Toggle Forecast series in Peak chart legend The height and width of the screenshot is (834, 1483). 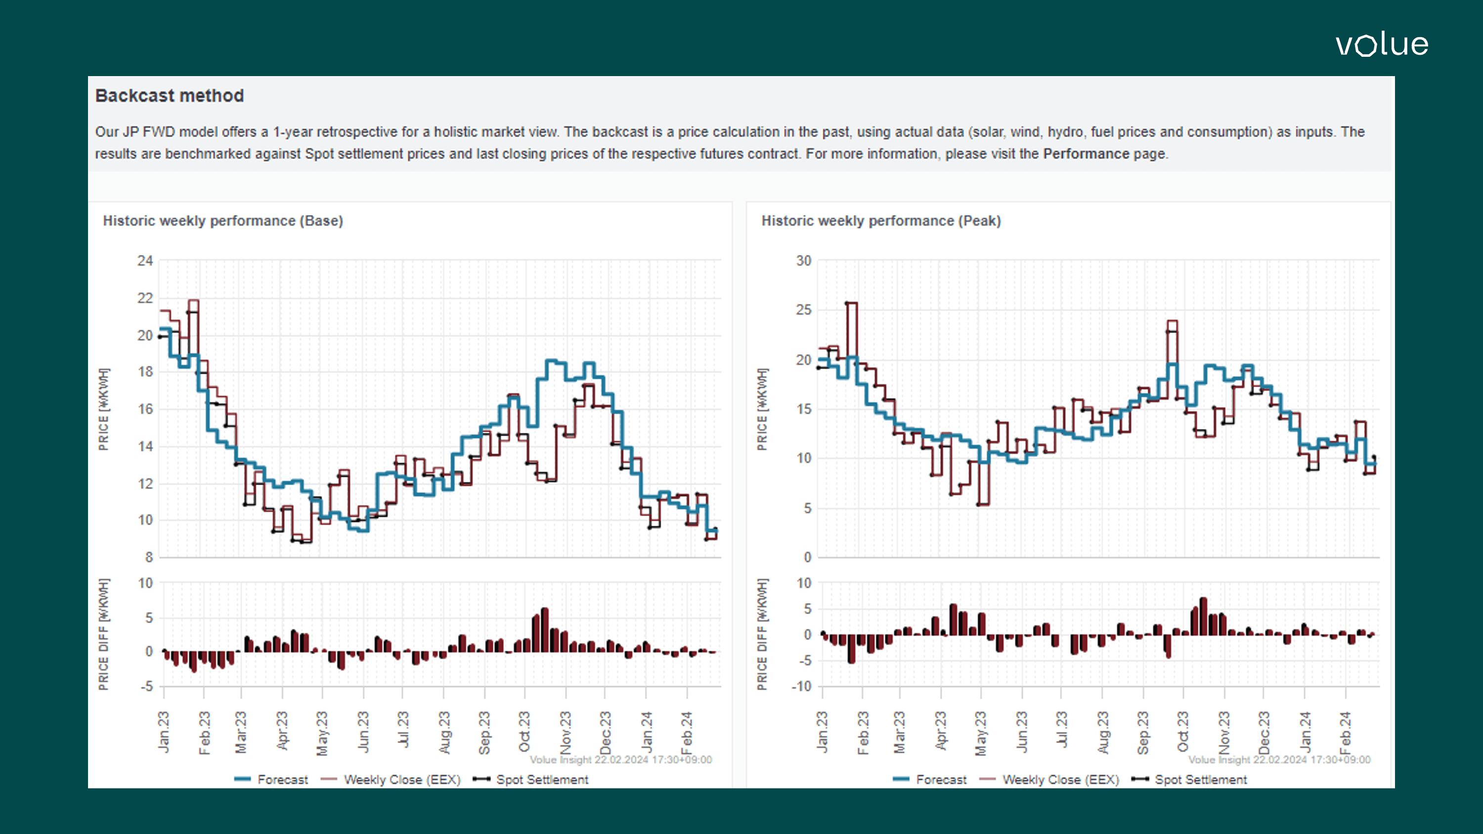click(941, 779)
